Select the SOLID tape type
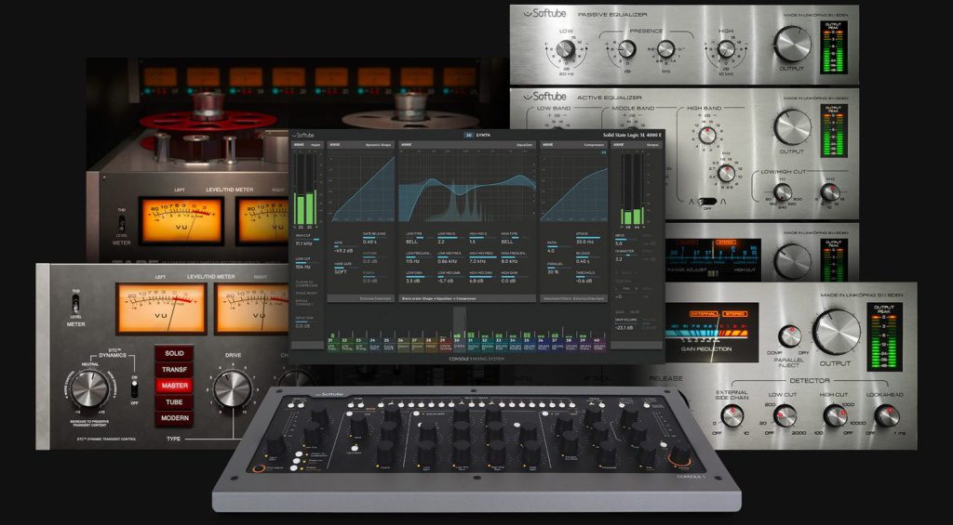The height and width of the screenshot is (525, 953). [173, 353]
